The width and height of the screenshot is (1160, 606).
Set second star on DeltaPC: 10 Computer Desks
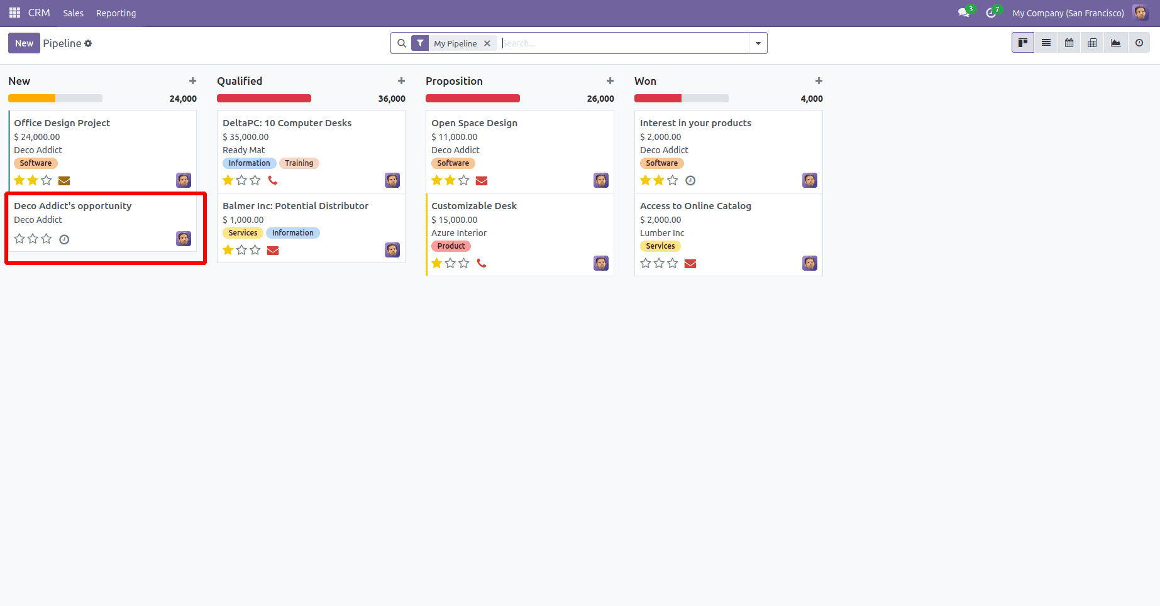click(x=241, y=180)
